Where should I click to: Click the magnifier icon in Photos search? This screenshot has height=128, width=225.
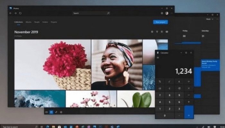click(x=108, y=13)
